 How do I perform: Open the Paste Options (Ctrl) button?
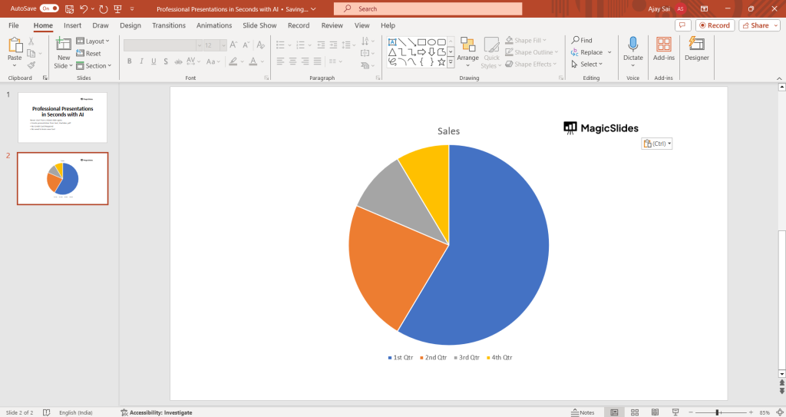[656, 144]
